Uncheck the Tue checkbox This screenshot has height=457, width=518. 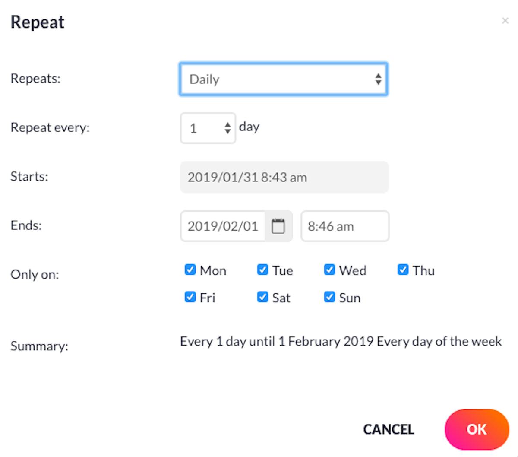click(262, 270)
